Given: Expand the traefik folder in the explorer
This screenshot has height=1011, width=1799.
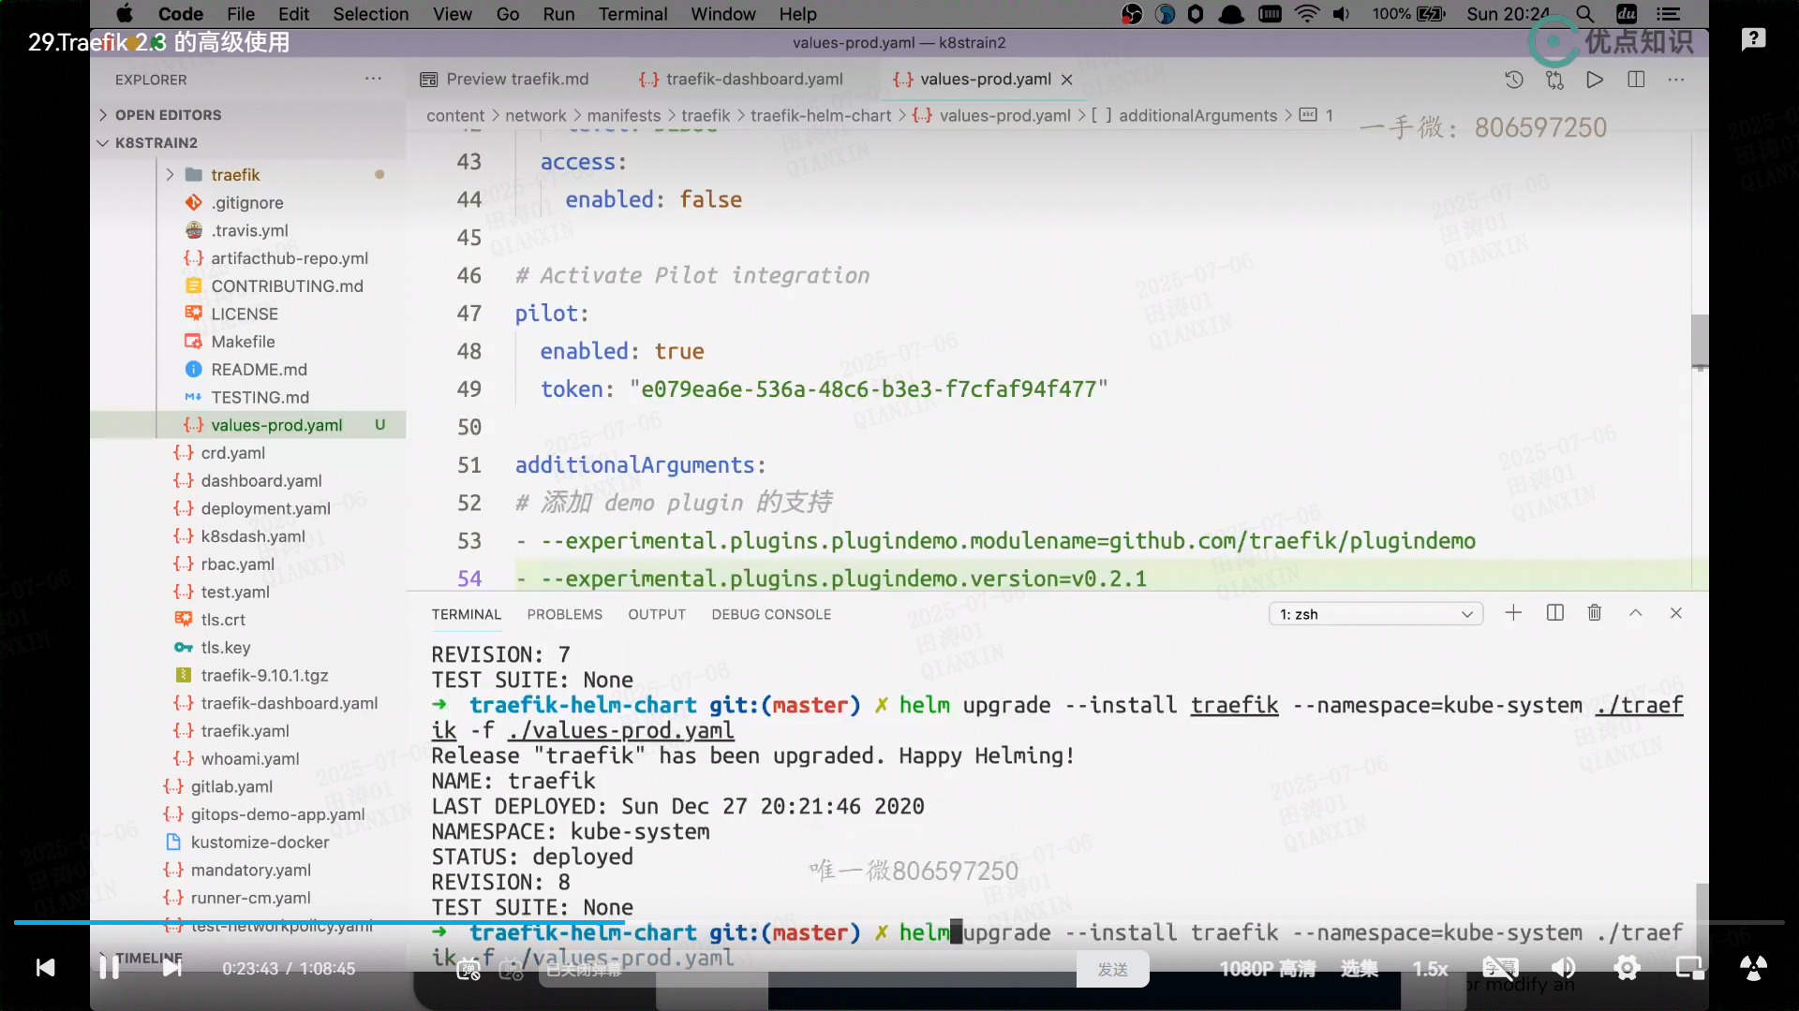Looking at the screenshot, I should tap(234, 175).
